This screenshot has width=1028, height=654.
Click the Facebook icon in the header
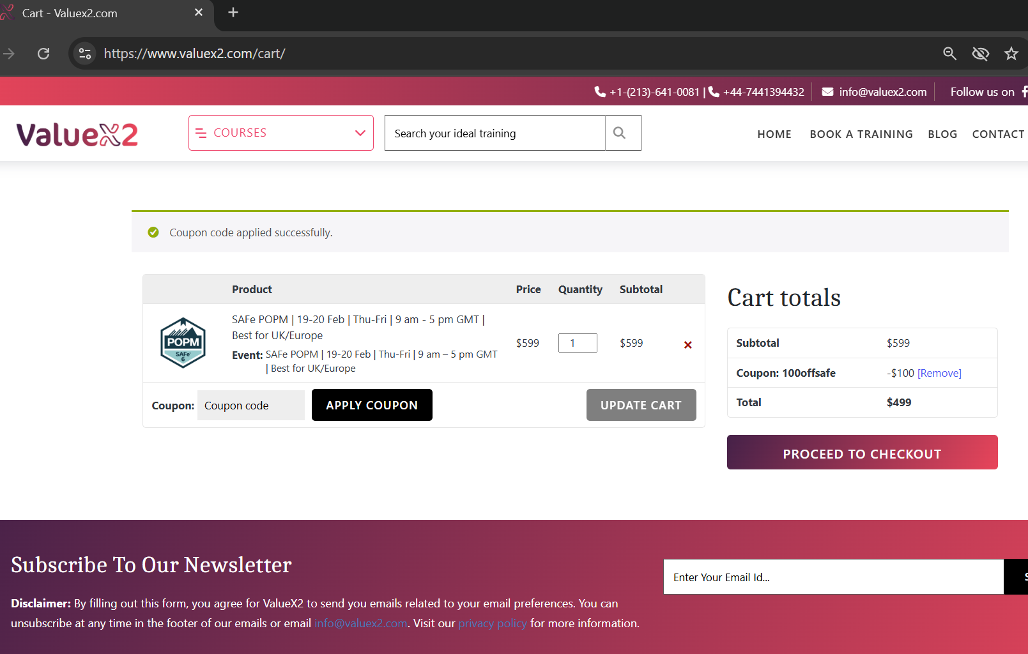1025,91
